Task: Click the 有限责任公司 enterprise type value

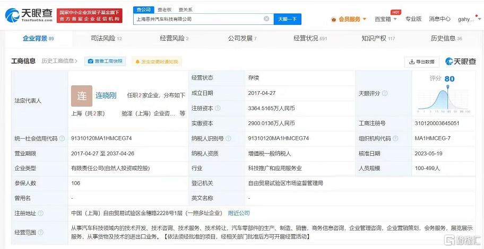Action: click(110, 168)
